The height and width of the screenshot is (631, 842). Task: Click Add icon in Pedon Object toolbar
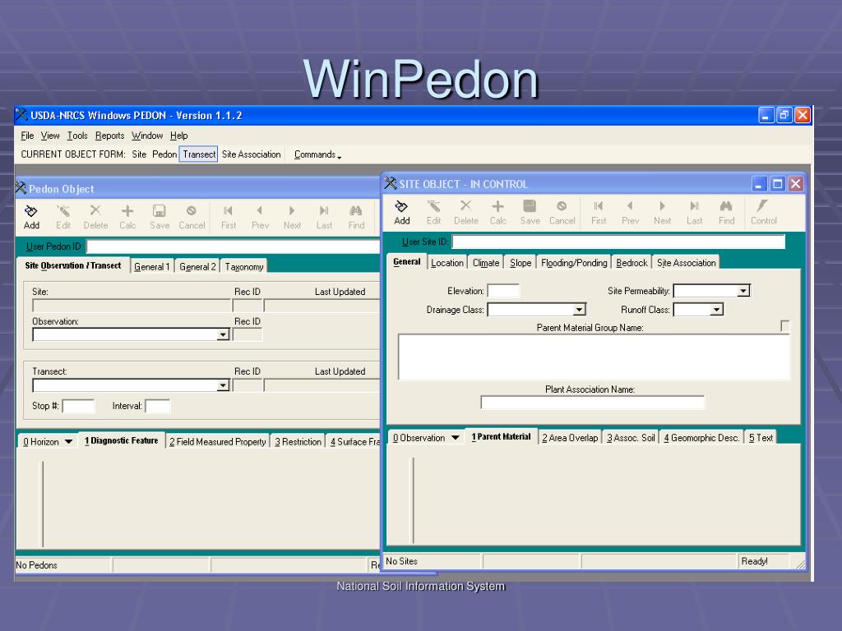pyautogui.click(x=31, y=211)
